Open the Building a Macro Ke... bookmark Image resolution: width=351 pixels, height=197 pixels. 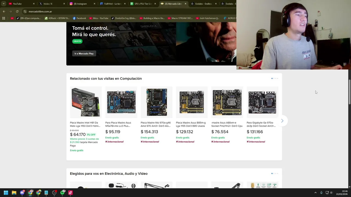click(152, 18)
